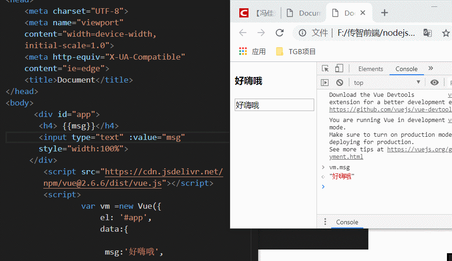Click the red "好嗨哦" console result

tap(342, 177)
